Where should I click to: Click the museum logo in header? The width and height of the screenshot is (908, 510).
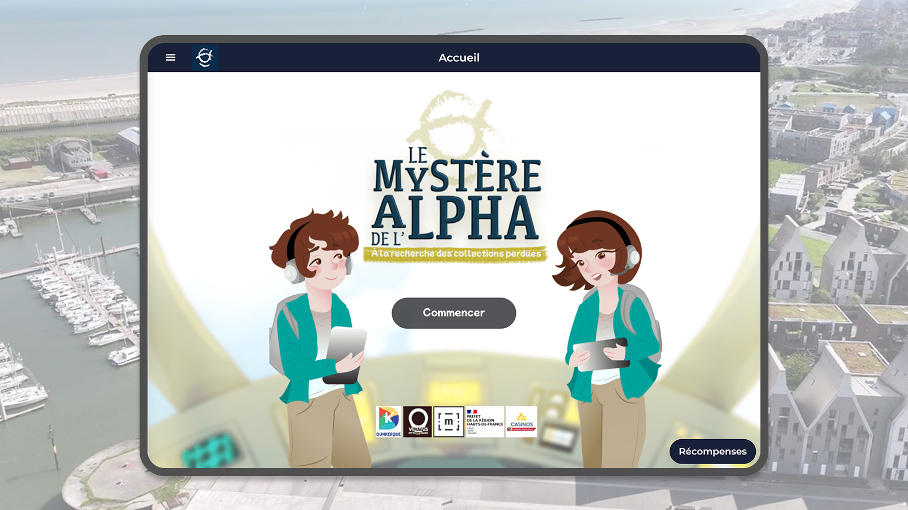[x=205, y=57]
